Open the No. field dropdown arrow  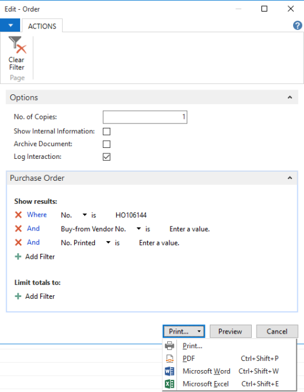[x=85, y=215]
